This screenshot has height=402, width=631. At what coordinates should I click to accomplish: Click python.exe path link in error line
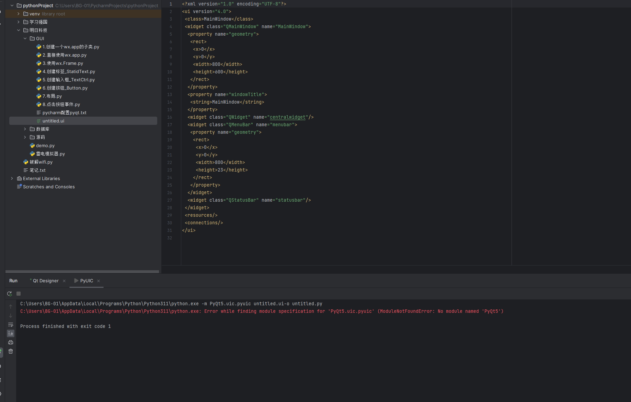pos(109,311)
